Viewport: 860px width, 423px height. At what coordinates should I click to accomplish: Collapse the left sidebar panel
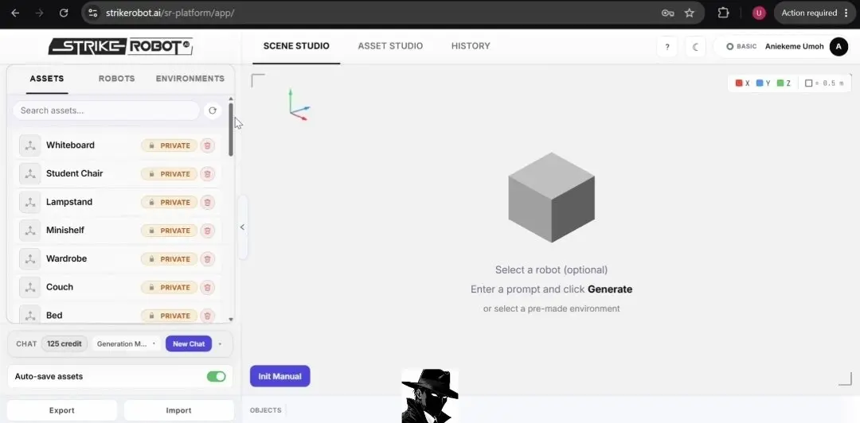tap(242, 227)
